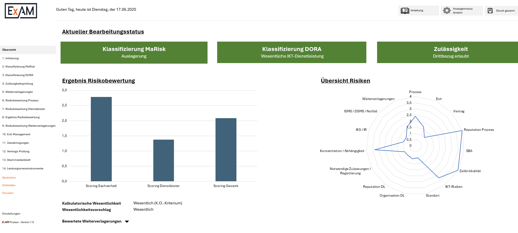Click the ExAM logo
518x233 pixels.
tap(21, 11)
